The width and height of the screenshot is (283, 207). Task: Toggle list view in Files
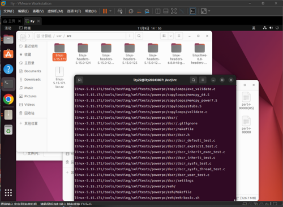coord(164,36)
